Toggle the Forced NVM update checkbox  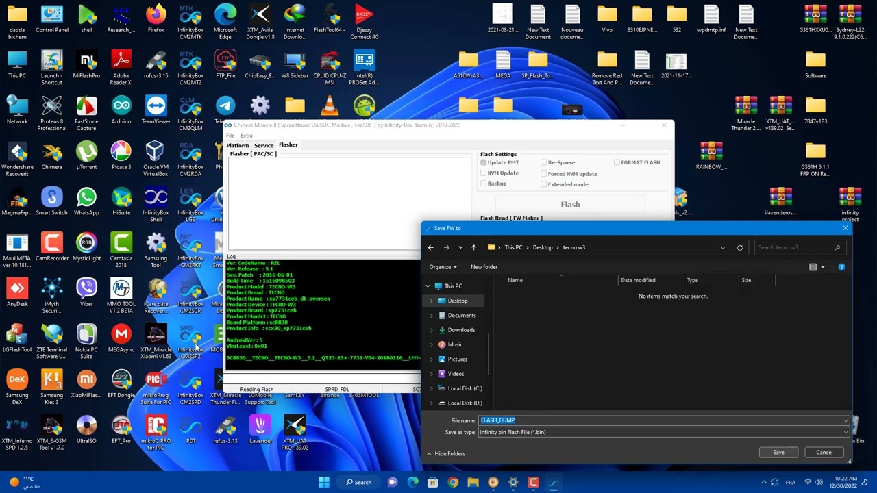tap(544, 173)
